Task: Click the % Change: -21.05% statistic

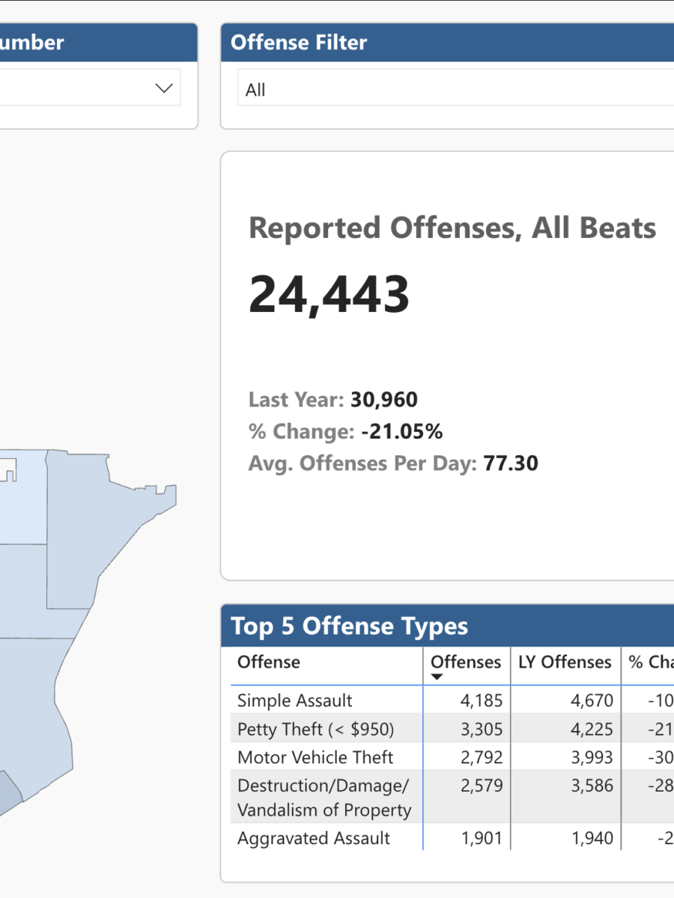Action: point(344,431)
